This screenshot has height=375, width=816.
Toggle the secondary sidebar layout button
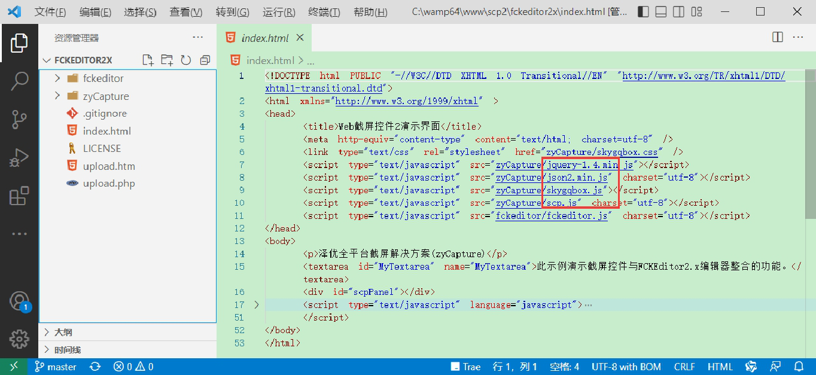click(x=678, y=12)
